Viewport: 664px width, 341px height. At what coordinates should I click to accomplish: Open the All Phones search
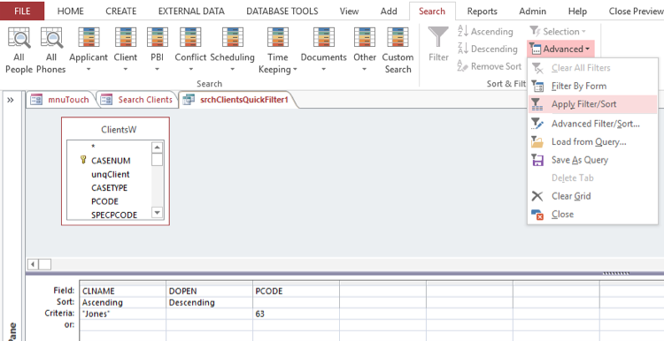[51, 49]
